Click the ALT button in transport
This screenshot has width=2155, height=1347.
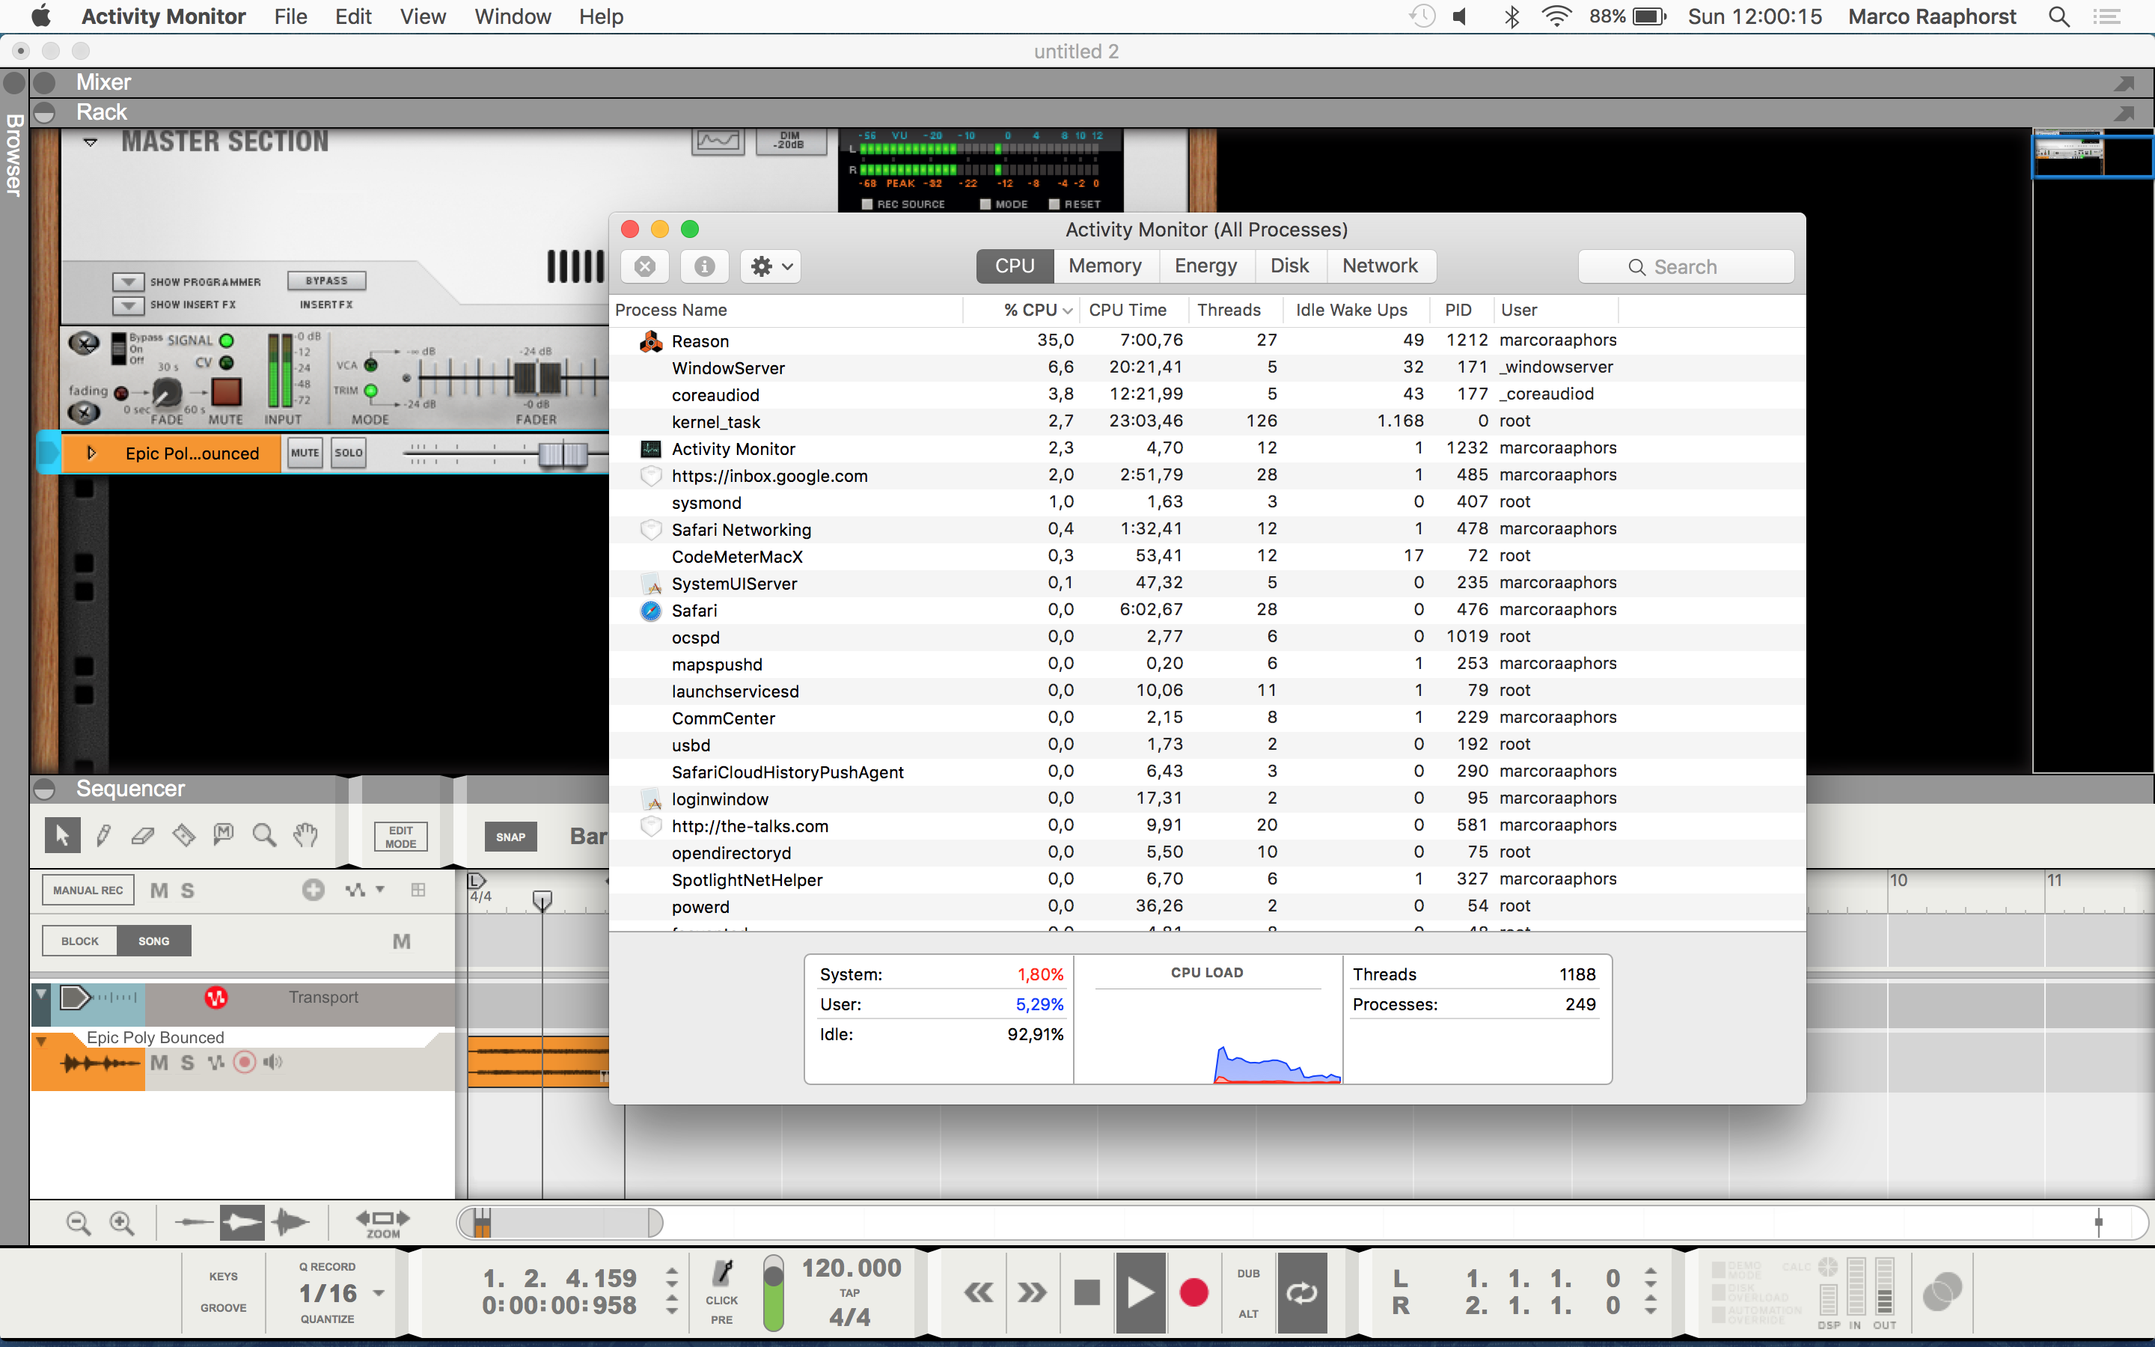click(1248, 1313)
